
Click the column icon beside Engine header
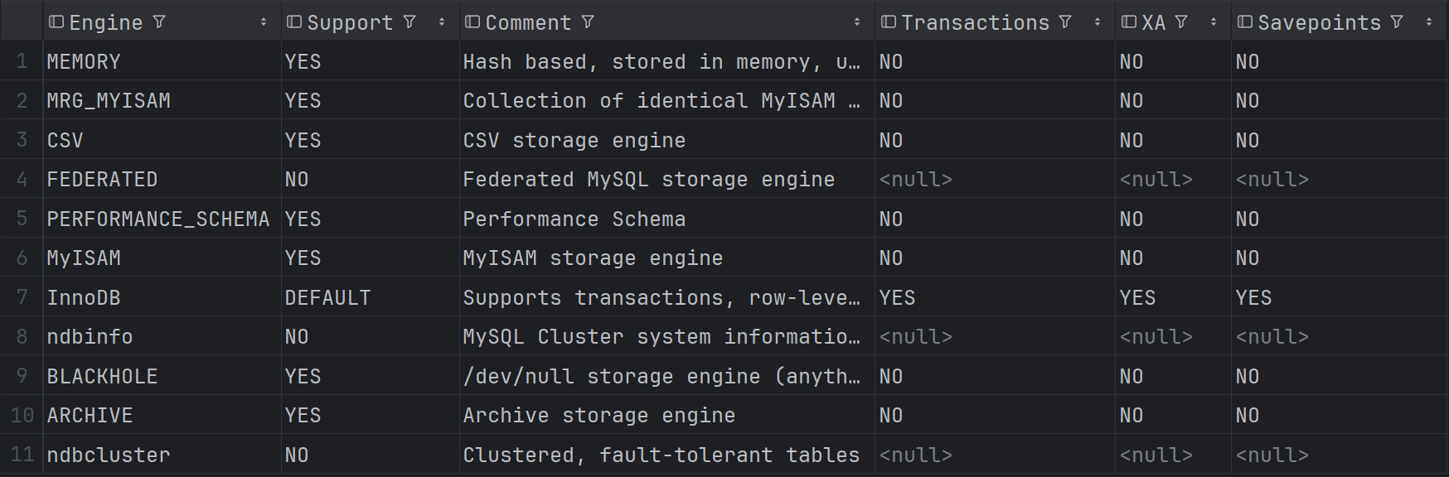[x=56, y=22]
